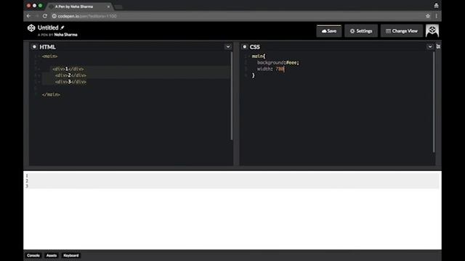
Task: Open HTML editor settings gear
Action: pos(34,46)
